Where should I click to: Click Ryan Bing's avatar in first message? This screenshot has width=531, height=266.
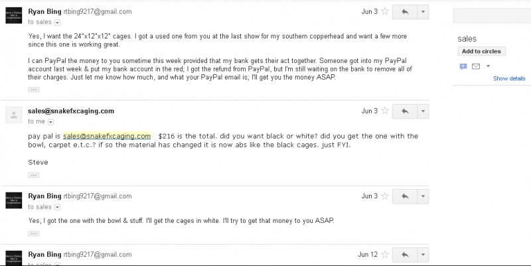pos(14,15)
